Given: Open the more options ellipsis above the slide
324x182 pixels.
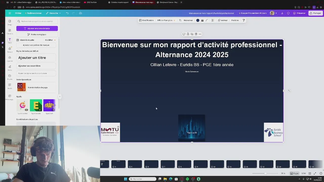Looking at the screenshot, I should pyautogui.click(x=200, y=34).
